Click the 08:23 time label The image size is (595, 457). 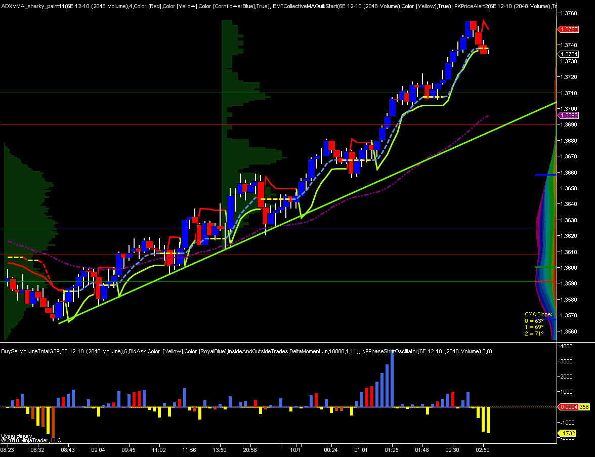(7, 450)
